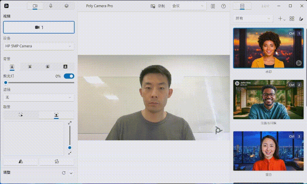Toggle the 聚光灯 spotlight switch
This screenshot has width=307, height=184.
click(69, 76)
